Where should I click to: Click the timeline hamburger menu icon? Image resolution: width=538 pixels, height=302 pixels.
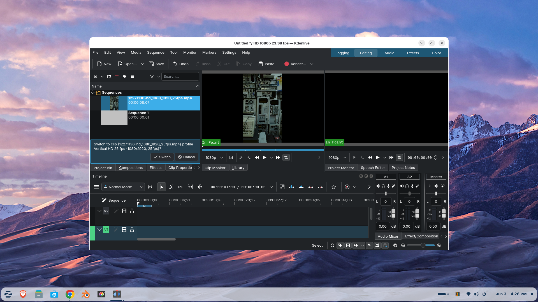[96, 187]
